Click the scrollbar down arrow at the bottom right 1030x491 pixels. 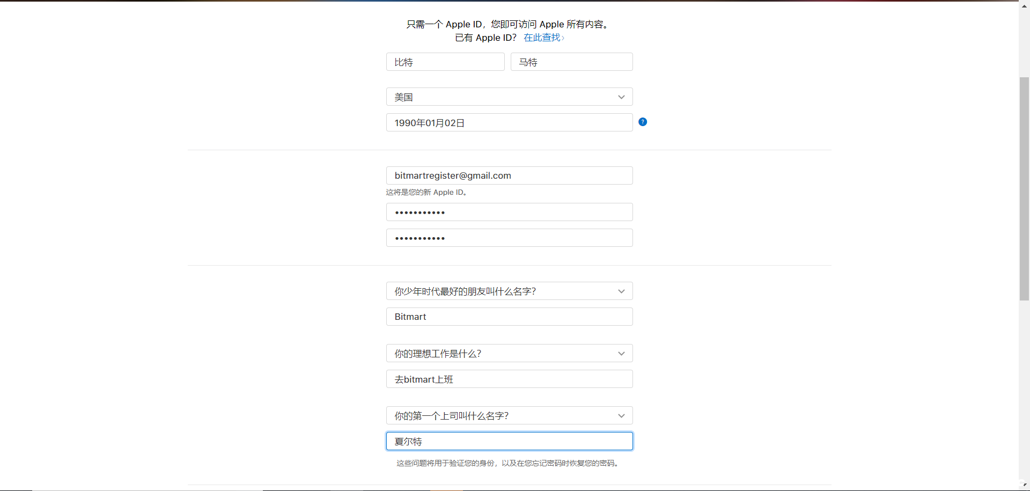(x=1024, y=485)
